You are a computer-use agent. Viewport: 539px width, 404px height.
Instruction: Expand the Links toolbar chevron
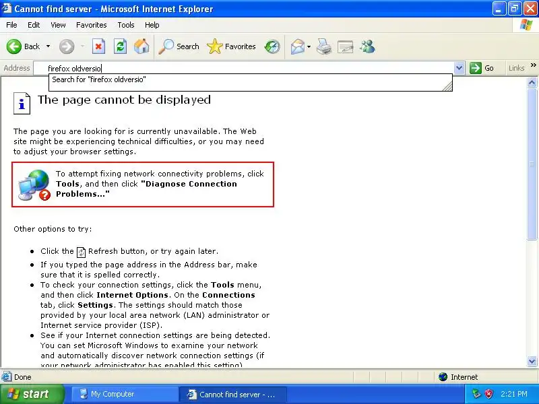click(534, 65)
